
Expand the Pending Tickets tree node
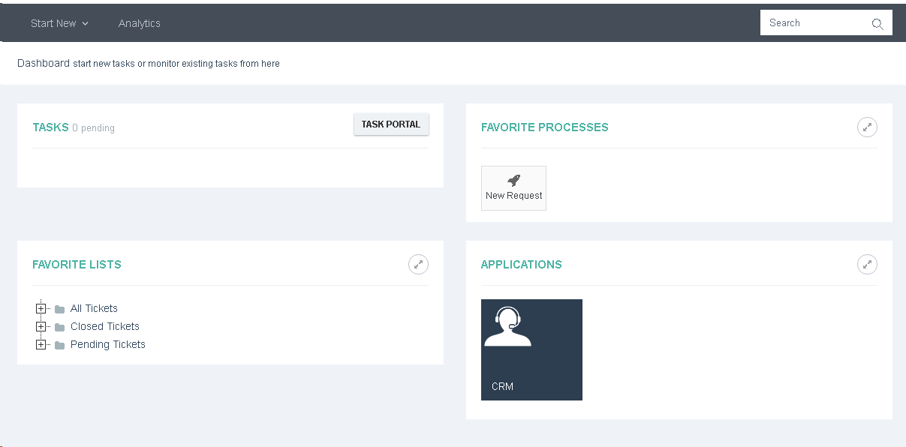(41, 344)
